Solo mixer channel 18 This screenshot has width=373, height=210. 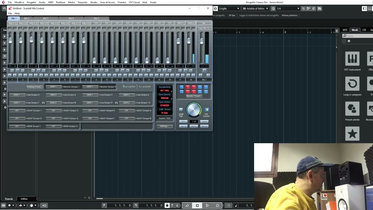tap(193, 75)
